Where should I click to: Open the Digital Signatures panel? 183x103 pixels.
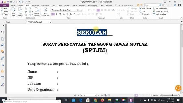point(2,84)
